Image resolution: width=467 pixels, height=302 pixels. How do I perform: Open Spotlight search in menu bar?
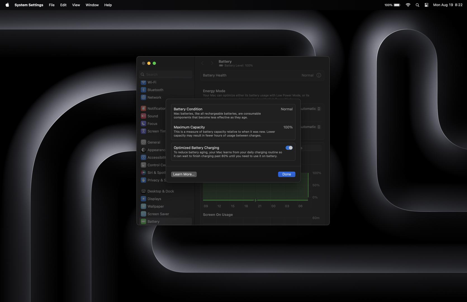click(417, 5)
